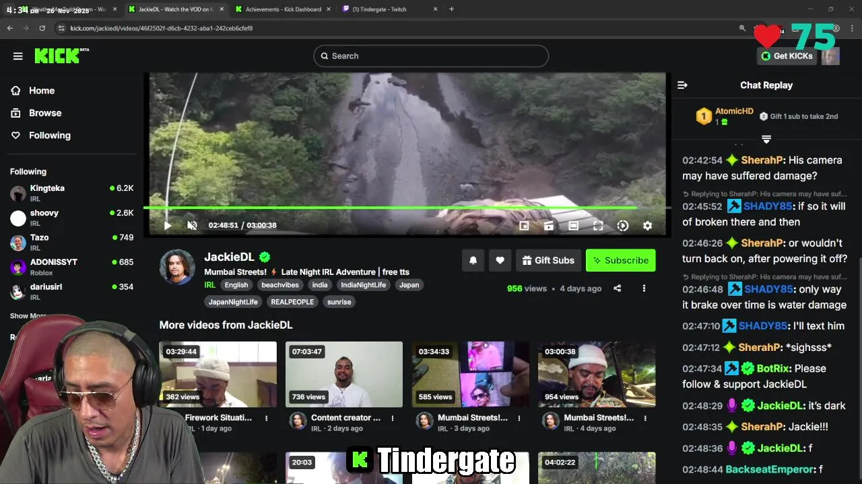
Task: Select the English tag
Action: tap(236, 285)
